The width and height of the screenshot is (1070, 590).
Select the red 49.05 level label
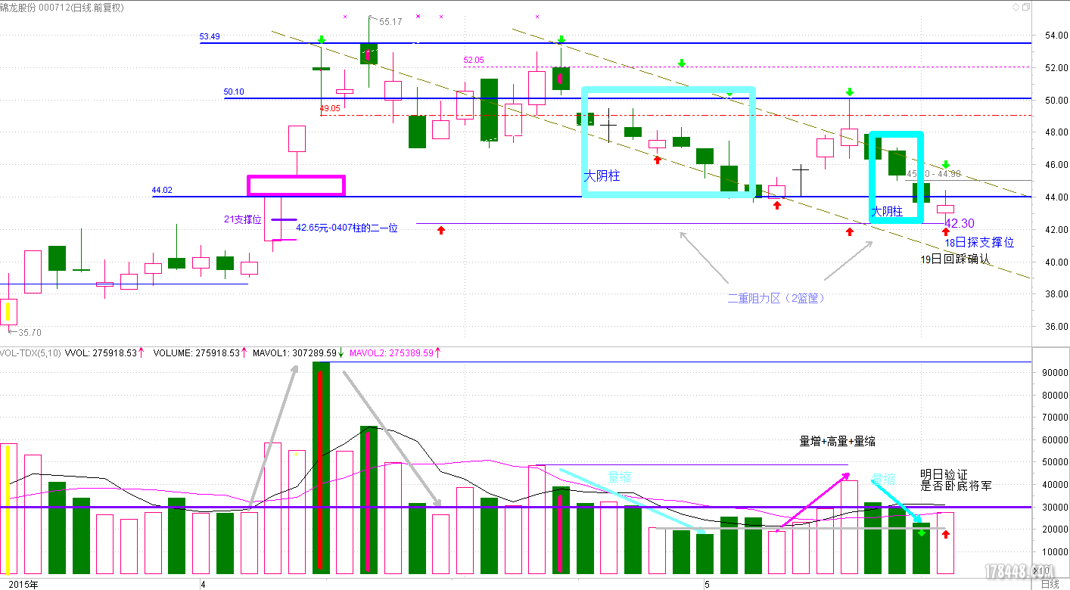pos(330,108)
